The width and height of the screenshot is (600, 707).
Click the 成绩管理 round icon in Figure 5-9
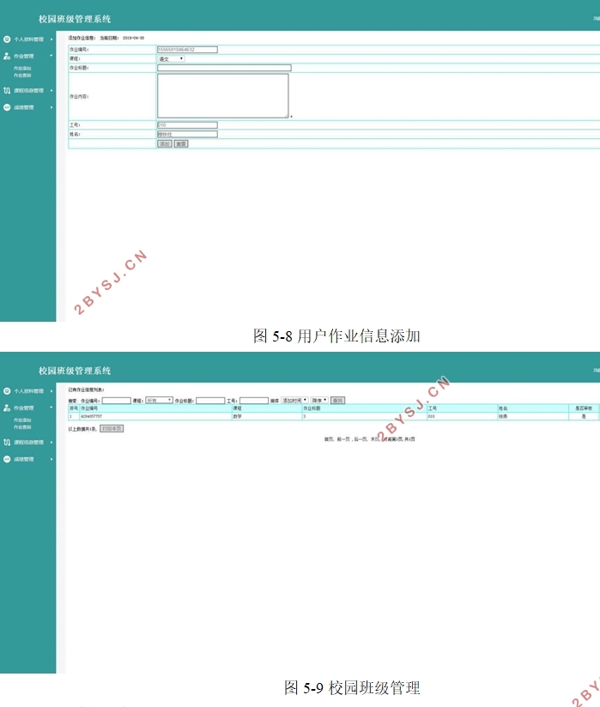[x=7, y=459]
